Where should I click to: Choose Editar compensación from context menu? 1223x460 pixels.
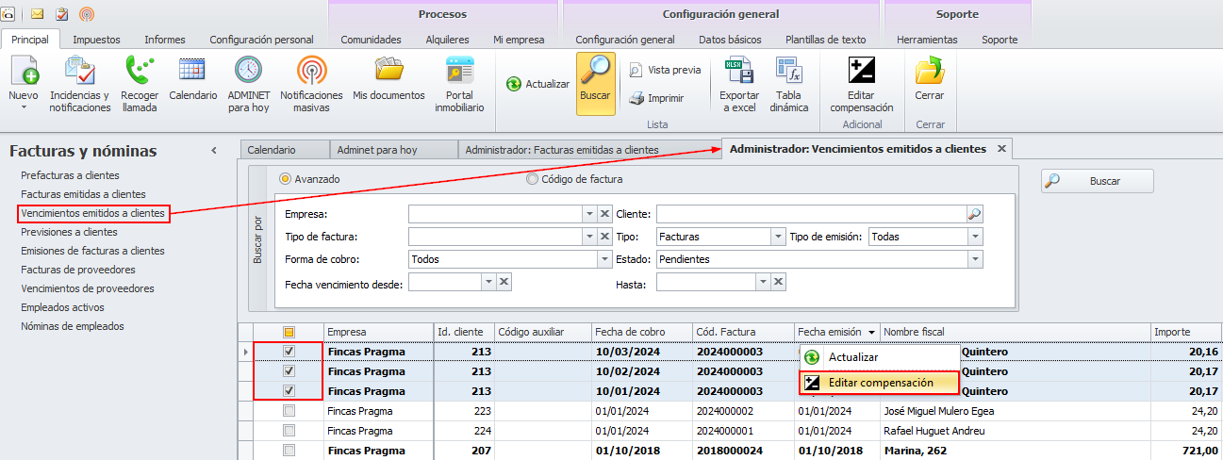tap(880, 383)
